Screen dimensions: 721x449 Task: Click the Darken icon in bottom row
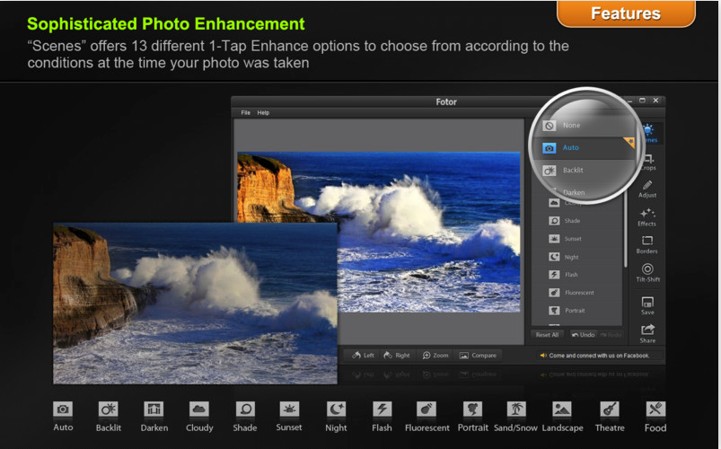tap(154, 409)
